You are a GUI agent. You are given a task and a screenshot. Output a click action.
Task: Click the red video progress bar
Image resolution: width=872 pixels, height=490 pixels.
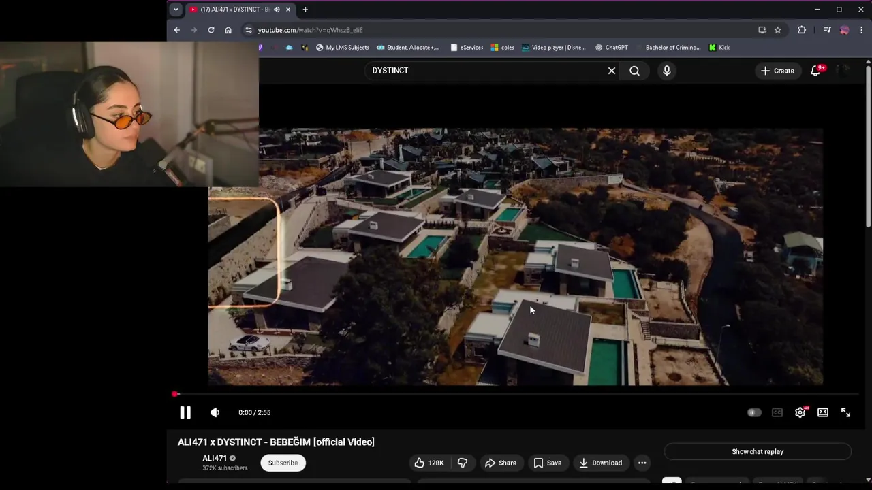coord(516,394)
